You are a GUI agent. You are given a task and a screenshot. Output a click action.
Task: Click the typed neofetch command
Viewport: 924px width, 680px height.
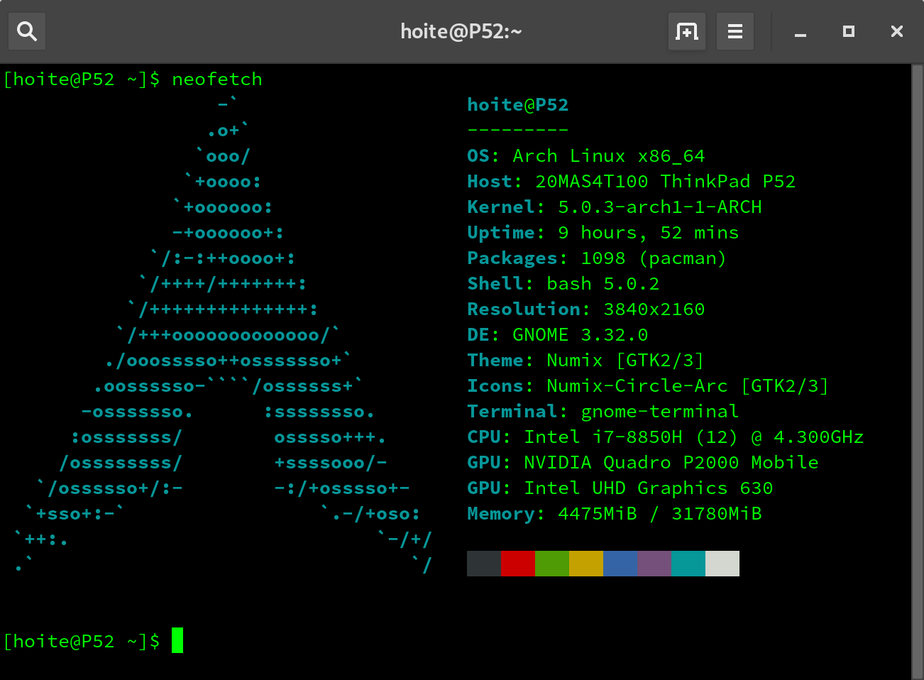(217, 79)
